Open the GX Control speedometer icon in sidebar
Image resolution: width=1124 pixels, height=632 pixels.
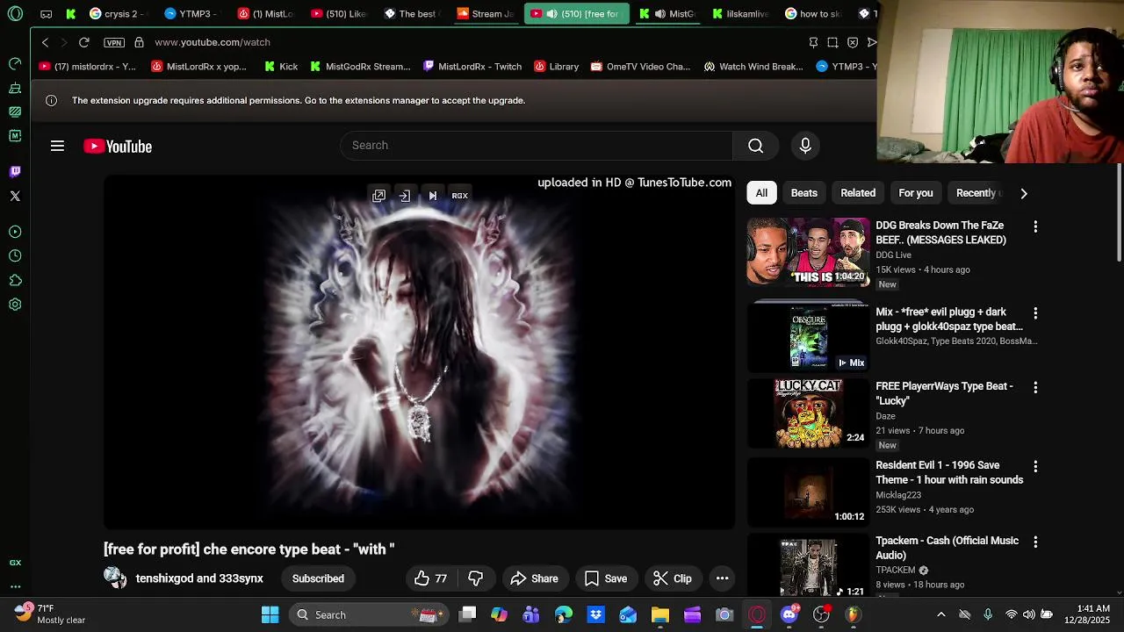point(15,63)
